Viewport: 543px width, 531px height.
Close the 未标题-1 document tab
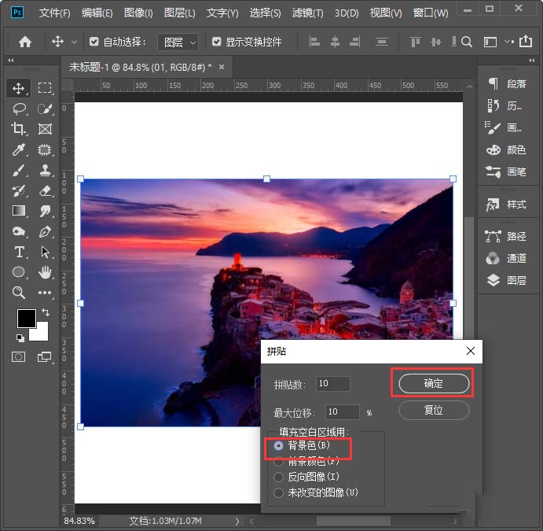click(222, 67)
